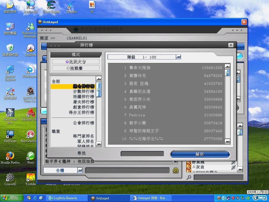Click the magnifier search icon under player list
Screen dimensions: 269x202
click(x=189, y=178)
